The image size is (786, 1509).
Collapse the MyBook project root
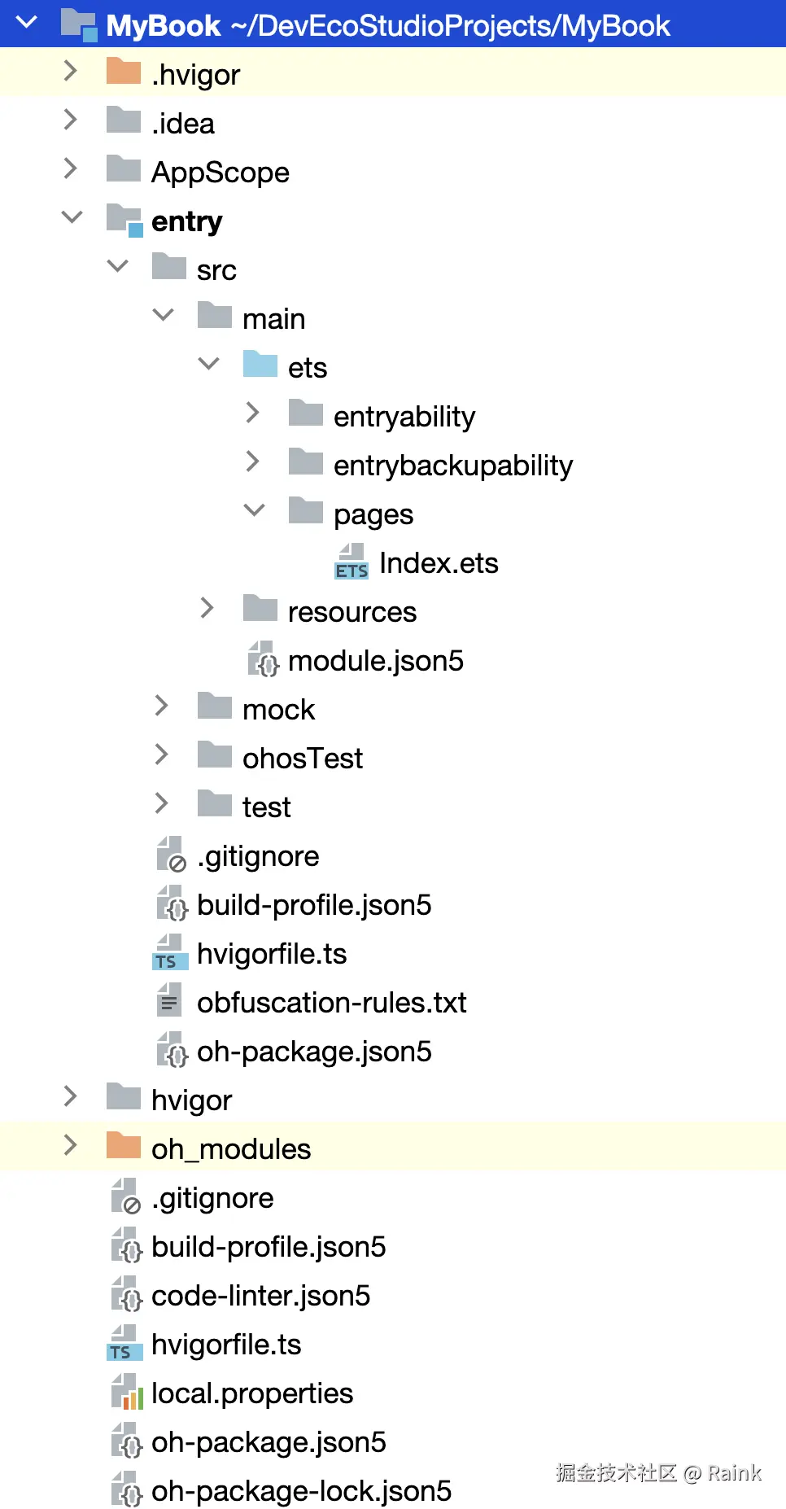point(27,23)
